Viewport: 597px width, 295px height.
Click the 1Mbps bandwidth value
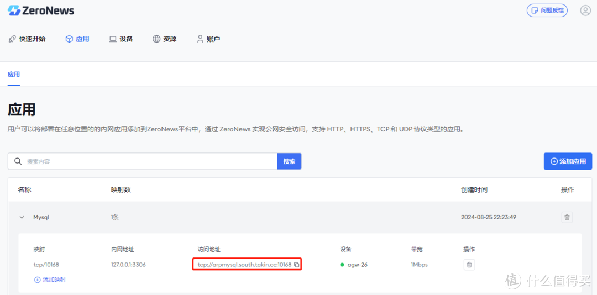pyautogui.click(x=419, y=265)
